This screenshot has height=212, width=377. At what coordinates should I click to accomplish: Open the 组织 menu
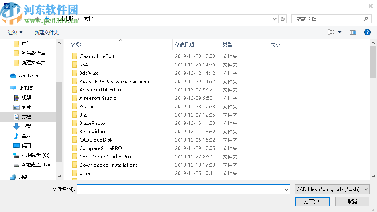[15, 32]
